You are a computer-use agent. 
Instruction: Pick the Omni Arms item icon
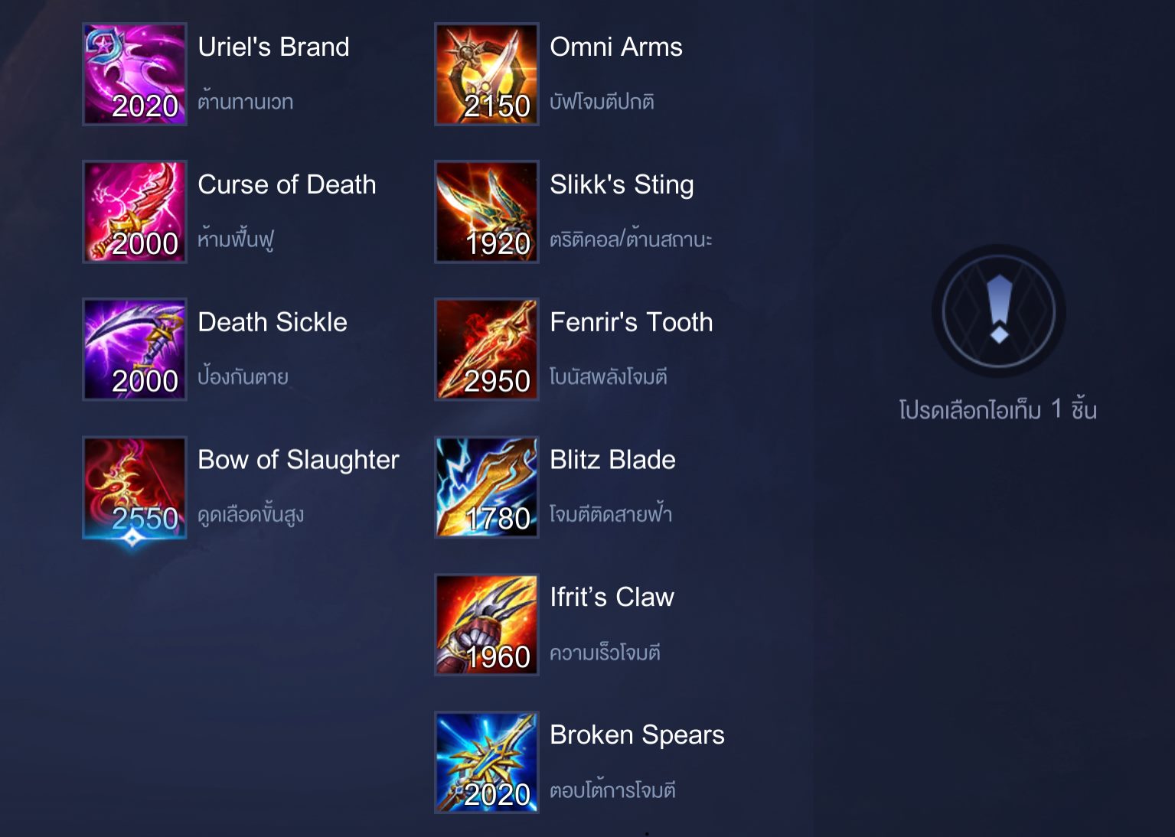pyautogui.click(x=487, y=74)
